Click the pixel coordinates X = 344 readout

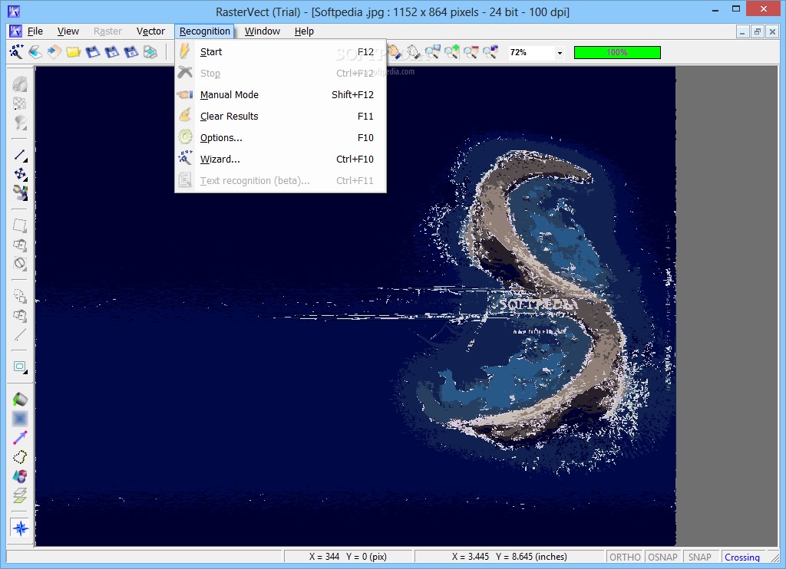tap(348, 557)
